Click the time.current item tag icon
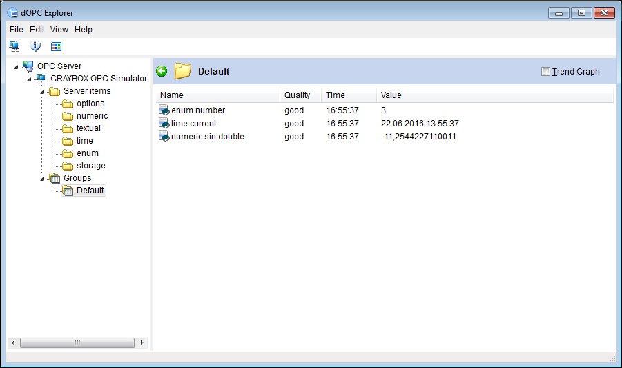Image resolution: width=622 pixels, height=368 pixels. [x=164, y=123]
